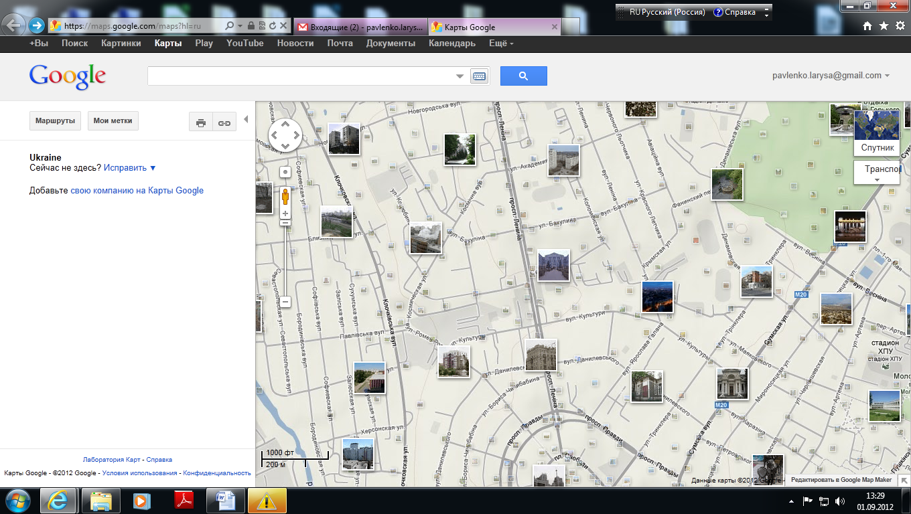The image size is (911, 514).
Task: Zoom in with the plus button
Action: pyautogui.click(x=285, y=213)
